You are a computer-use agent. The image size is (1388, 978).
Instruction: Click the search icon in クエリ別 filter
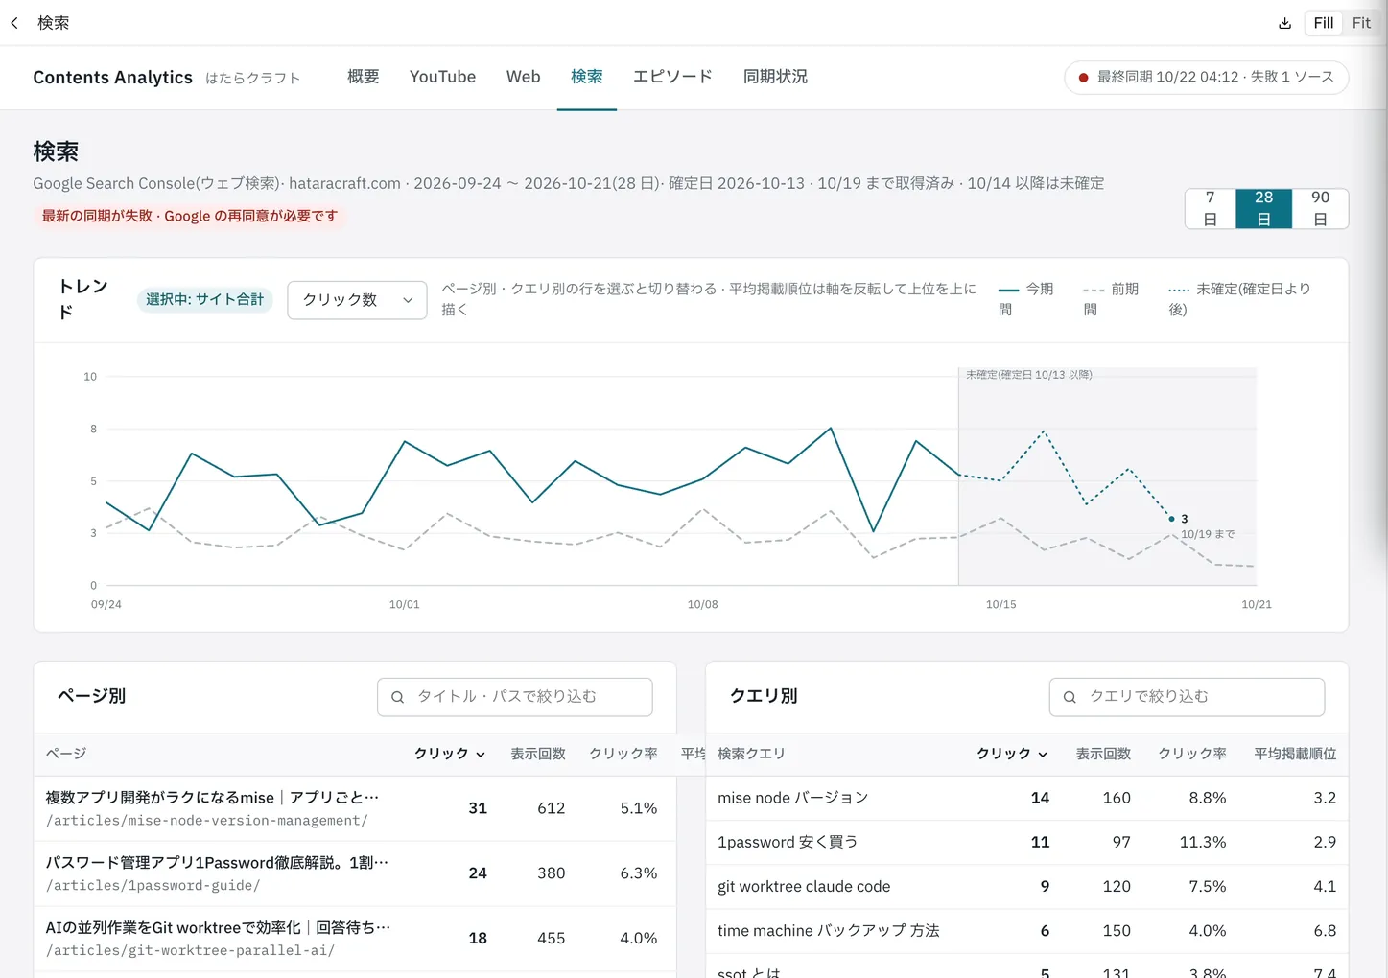[x=1070, y=697]
